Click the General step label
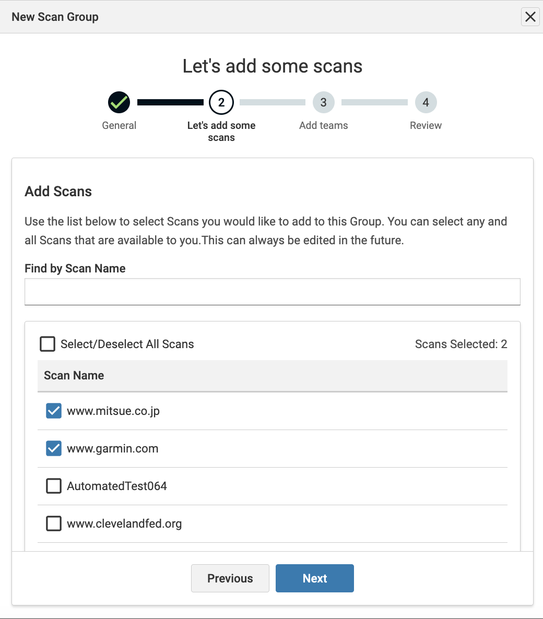This screenshot has width=543, height=619. pos(119,125)
